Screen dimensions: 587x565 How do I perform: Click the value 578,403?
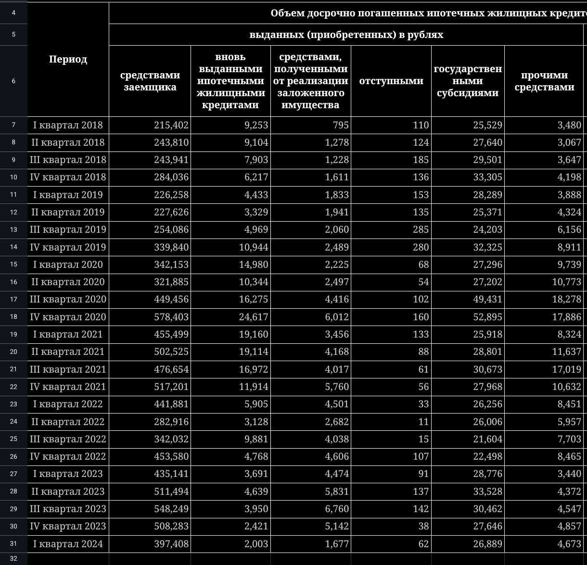click(x=150, y=317)
